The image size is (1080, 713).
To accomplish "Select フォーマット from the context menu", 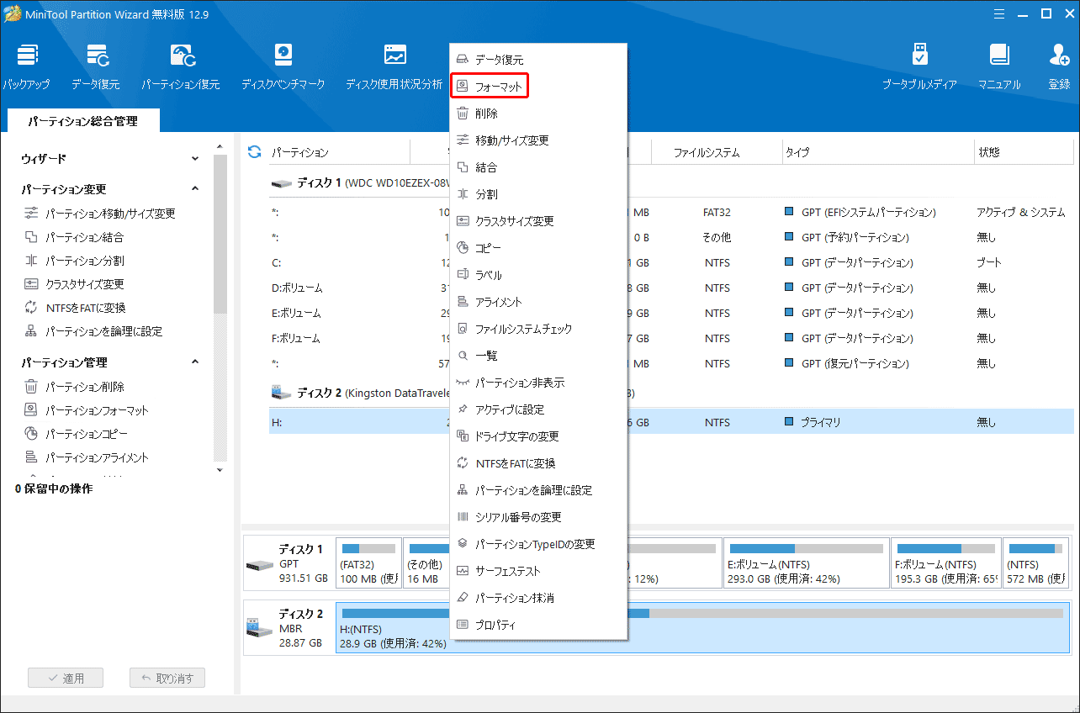I will 538,87.
